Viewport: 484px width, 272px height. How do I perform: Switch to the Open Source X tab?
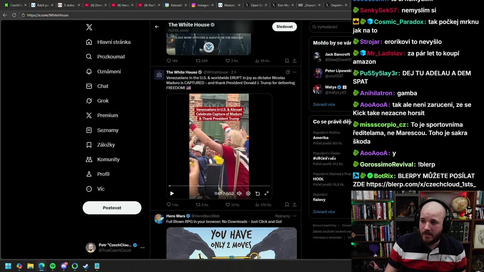[x=256, y=5]
